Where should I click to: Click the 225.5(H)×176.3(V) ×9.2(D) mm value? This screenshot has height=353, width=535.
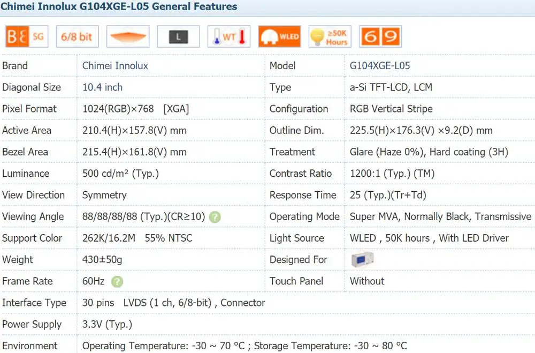pyautogui.click(x=421, y=130)
